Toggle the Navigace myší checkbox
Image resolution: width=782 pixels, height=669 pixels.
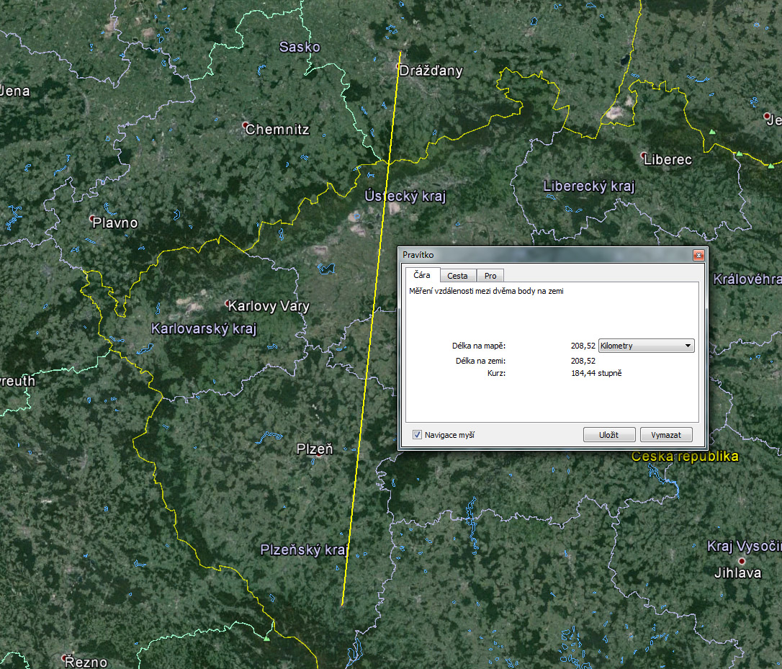[x=417, y=435]
